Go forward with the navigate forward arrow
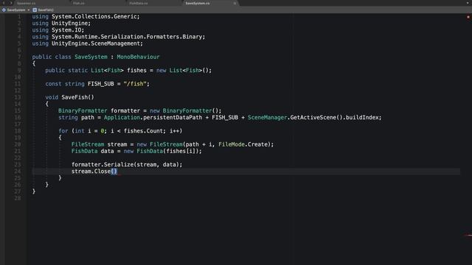Viewport: 472px width, 265px height. (11, 3)
